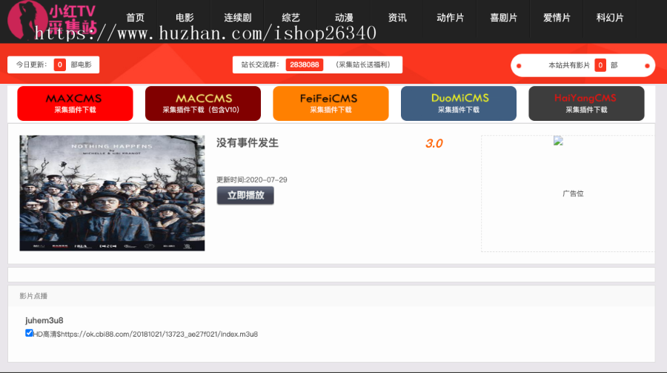Click the (采集站长送福利) text

363,65
